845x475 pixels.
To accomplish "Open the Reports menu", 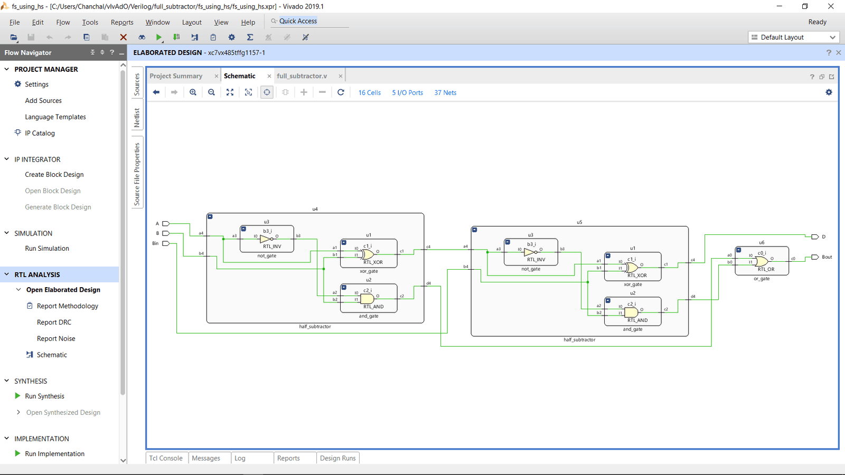I will coord(122,22).
